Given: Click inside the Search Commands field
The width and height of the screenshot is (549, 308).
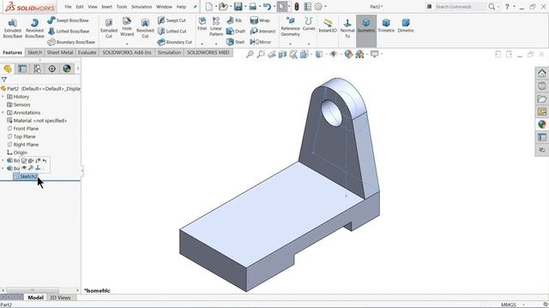Looking at the screenshot, I should [460, 7].
